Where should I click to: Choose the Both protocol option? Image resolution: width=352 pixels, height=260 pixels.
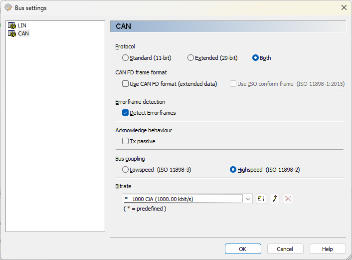[256, 58]
